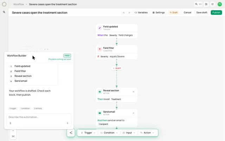Select step 3 Reveal section in builder list
Image resolution: width=225 pixels, height=141 pixels.
click(x=23, y=76)
